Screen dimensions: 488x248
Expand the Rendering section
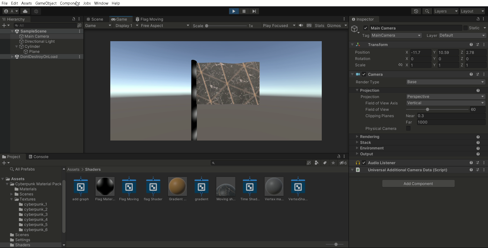370,137
